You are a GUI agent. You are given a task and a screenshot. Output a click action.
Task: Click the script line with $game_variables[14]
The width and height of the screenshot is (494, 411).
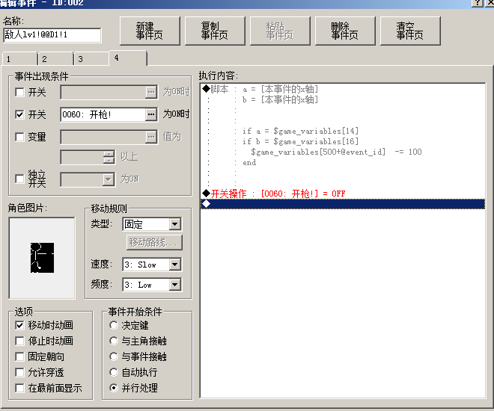[300, 131]
